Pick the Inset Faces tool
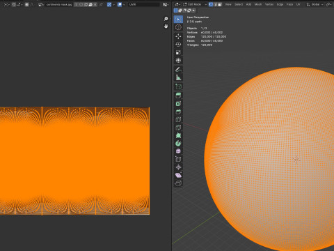Screen dimensions: 334x251 (178, 103)
